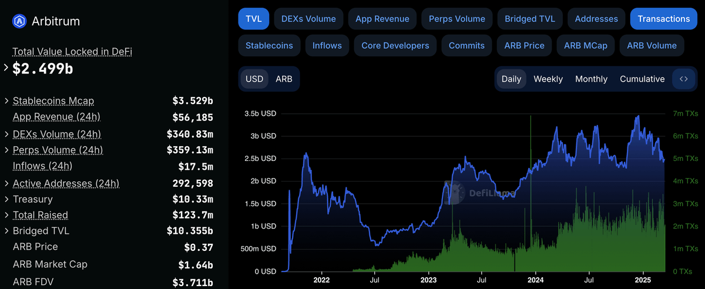Click the $123.7m total raised value
This screenshot has height=289, width=705.
click(x=193, y=216)
